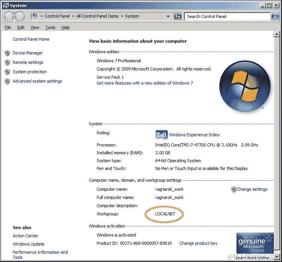This screenshot has height=262, width=282.
Task: Click the search magnifier button
Action: [275, 16]
